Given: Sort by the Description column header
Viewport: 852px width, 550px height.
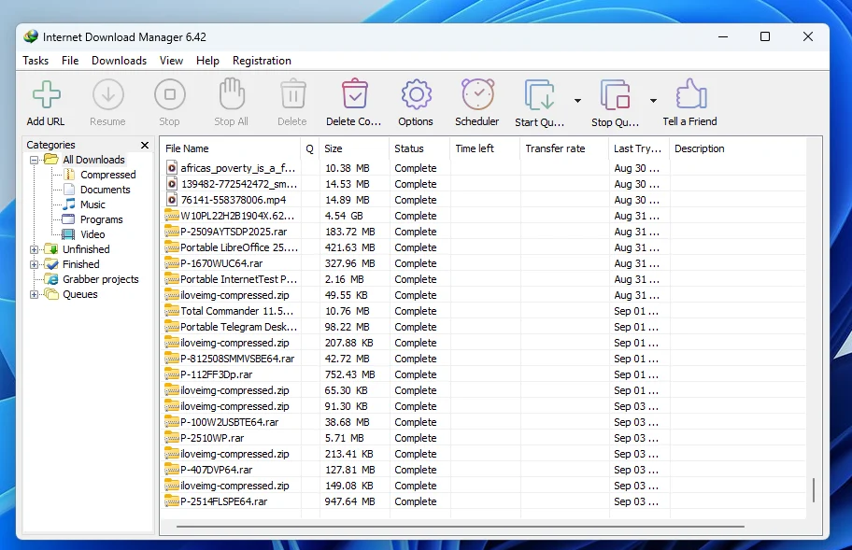Looking at the screenshot, I should (738, 148).
